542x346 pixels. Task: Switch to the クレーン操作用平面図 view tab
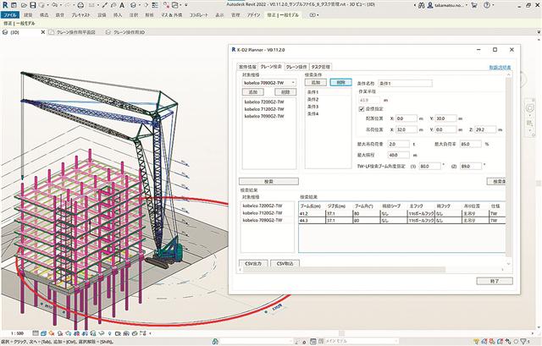coord(75,32)
